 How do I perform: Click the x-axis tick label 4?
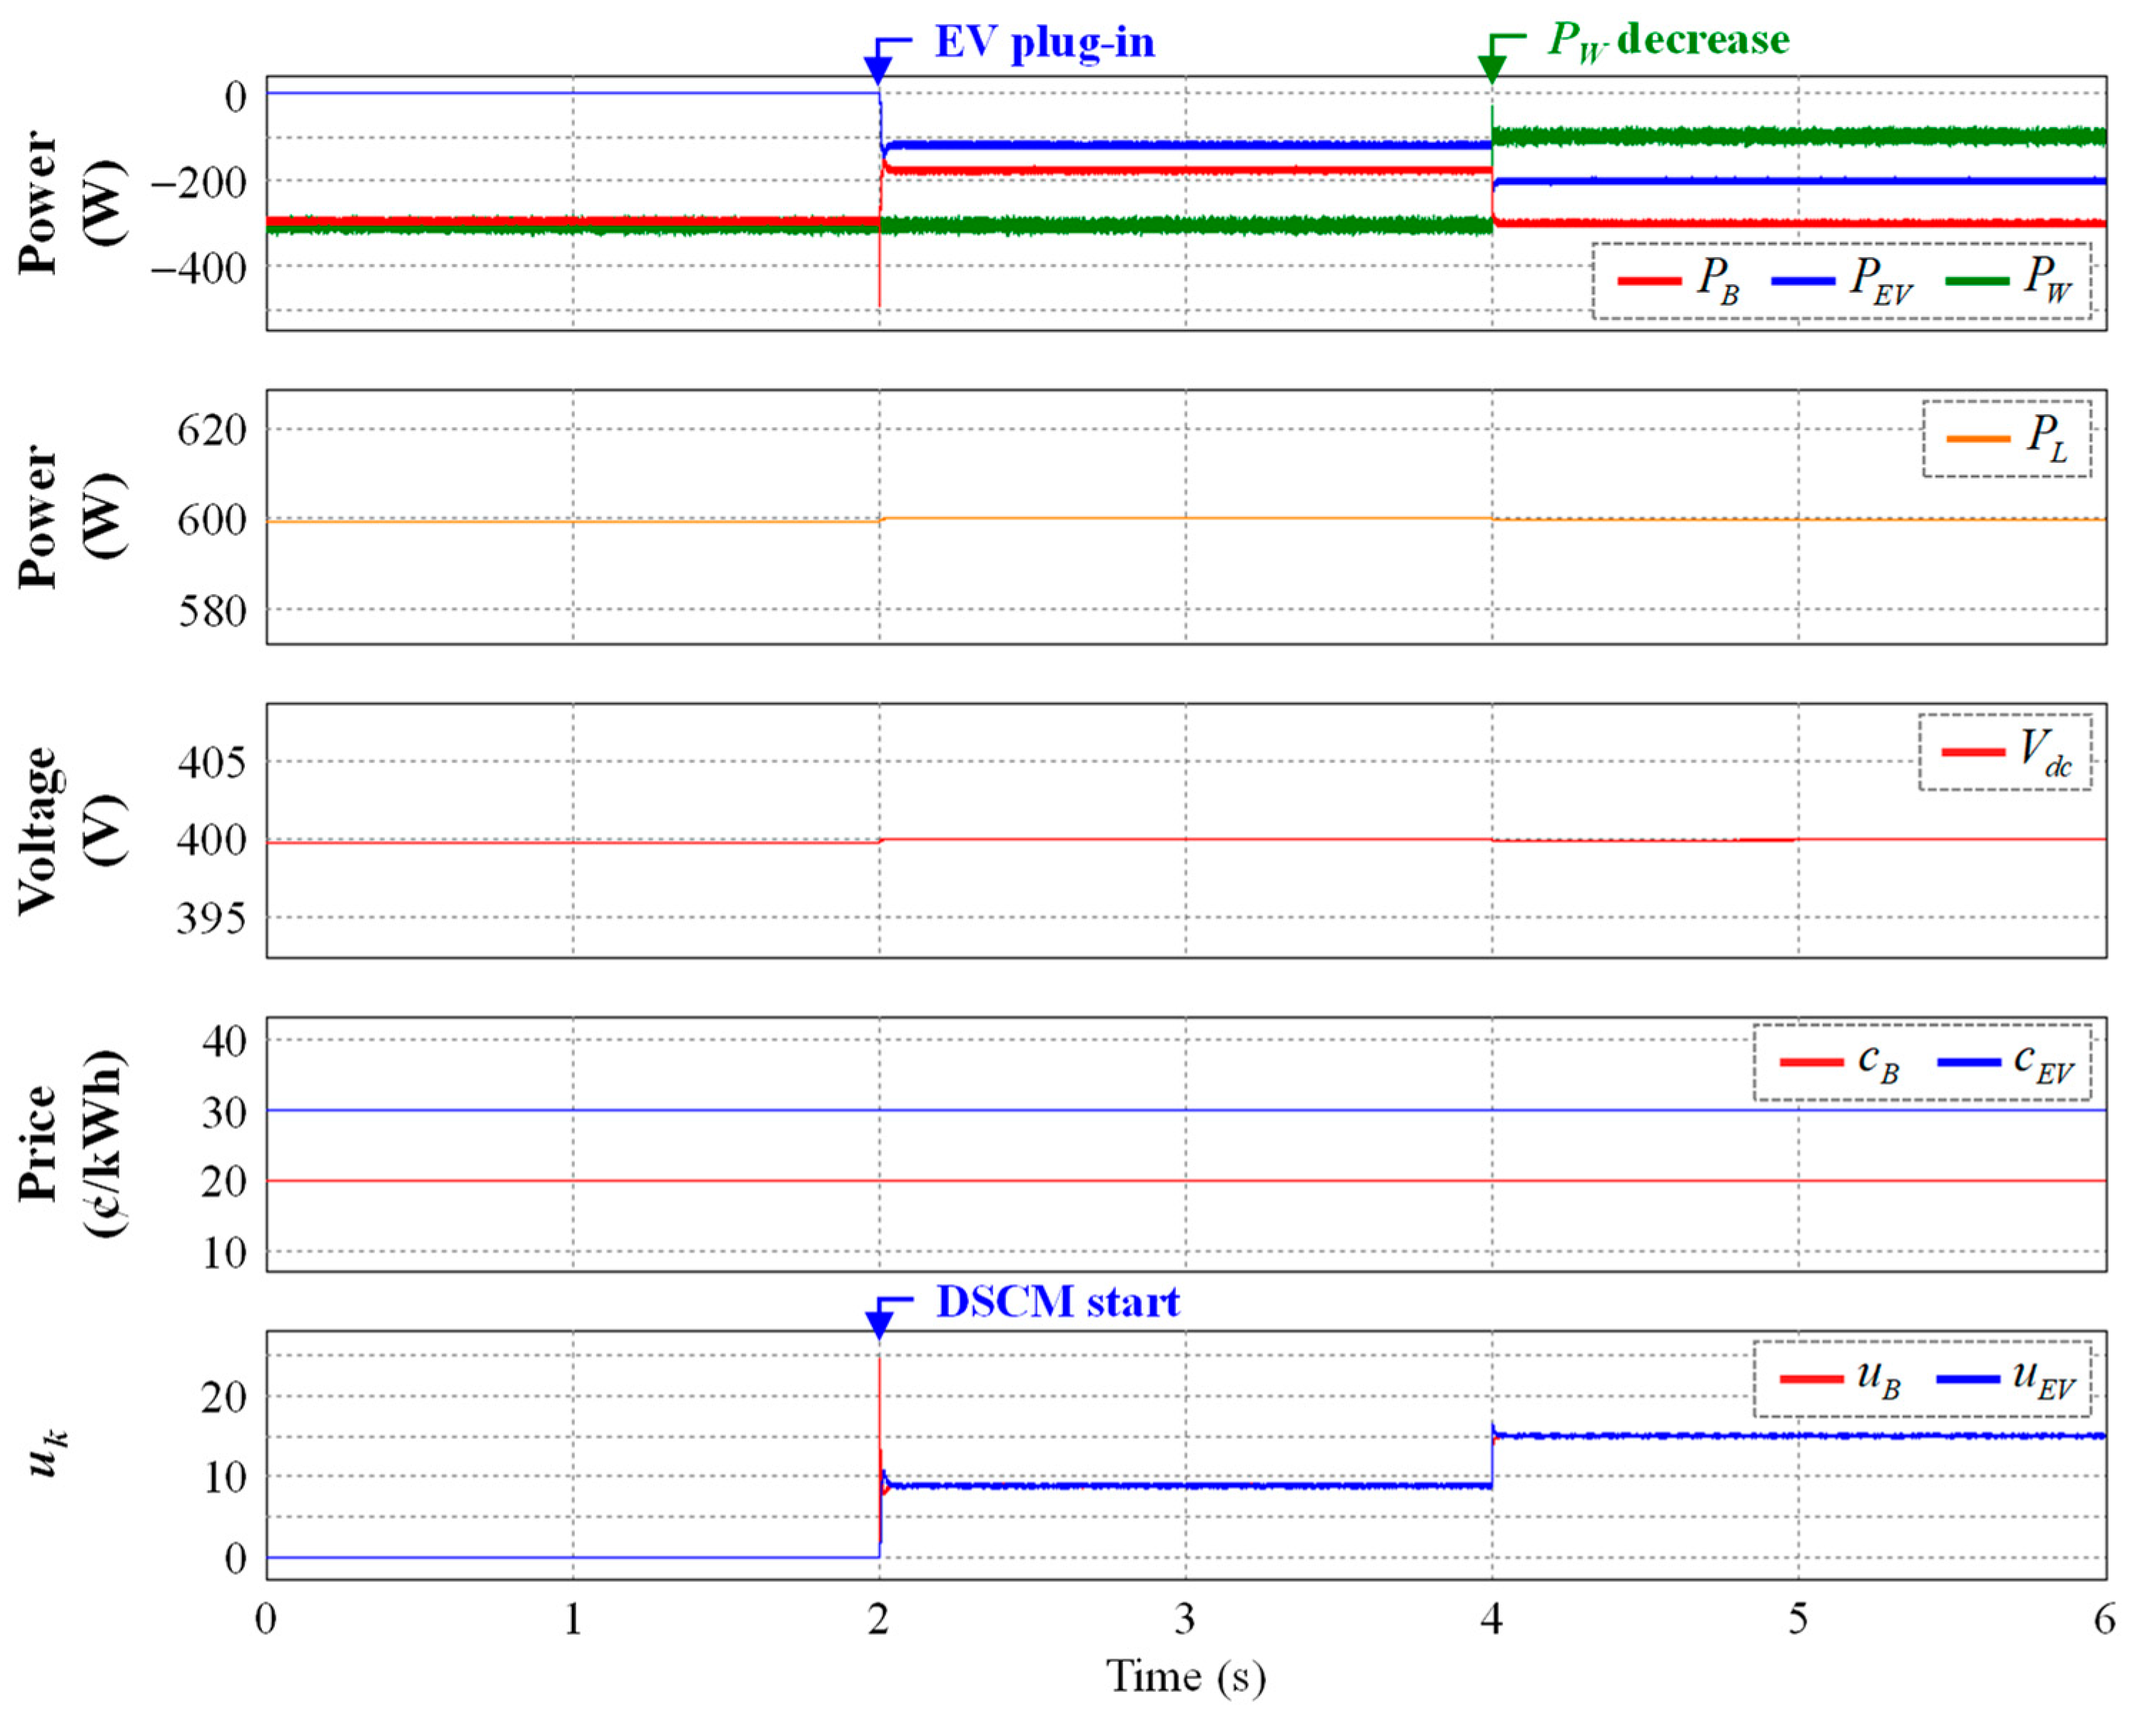(x=1491, y=1618)
